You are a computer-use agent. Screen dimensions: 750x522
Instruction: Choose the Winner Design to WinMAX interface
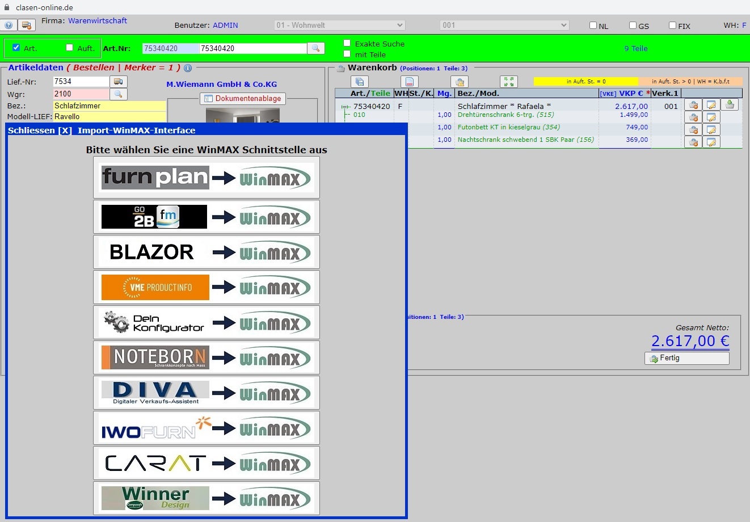click(x=207, y=498)
